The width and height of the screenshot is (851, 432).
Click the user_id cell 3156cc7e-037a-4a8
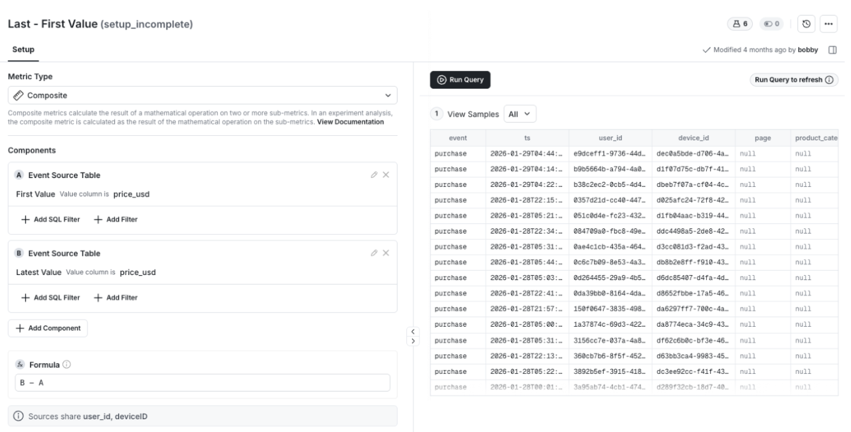coord(610,340)
